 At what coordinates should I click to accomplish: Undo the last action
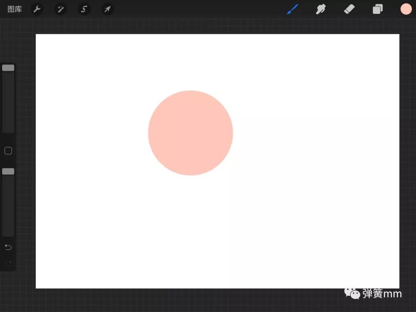tap(8, 247)
